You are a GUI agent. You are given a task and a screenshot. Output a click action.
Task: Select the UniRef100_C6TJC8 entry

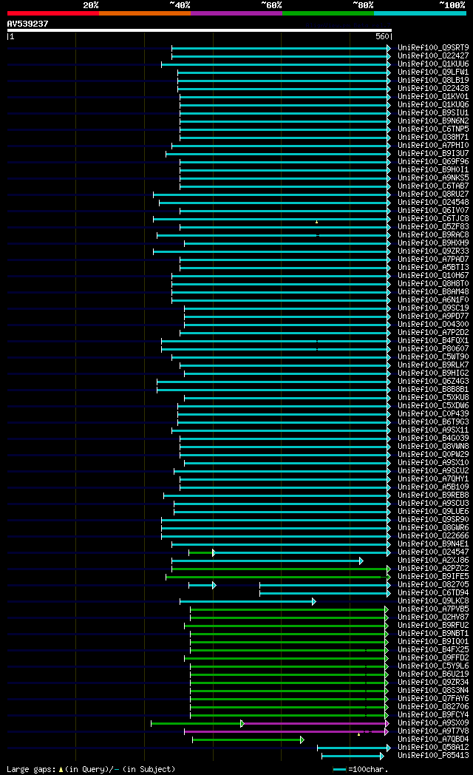[433, 219]
